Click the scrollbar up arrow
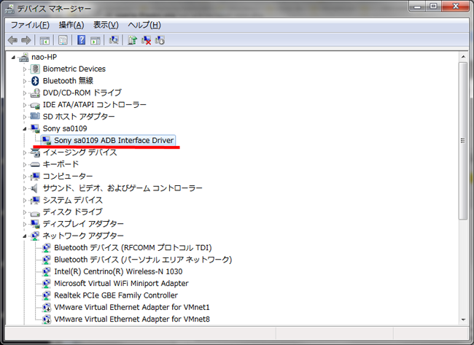This screenshot has height=345, width=474. (x=463, y=57)
